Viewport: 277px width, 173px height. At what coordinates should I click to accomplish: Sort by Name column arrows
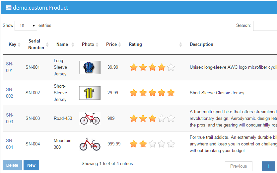tap(73, 44)
